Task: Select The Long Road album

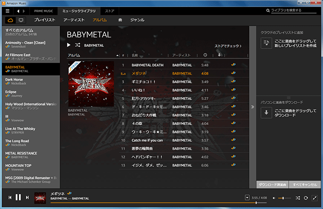Action: tap(31, 143)
